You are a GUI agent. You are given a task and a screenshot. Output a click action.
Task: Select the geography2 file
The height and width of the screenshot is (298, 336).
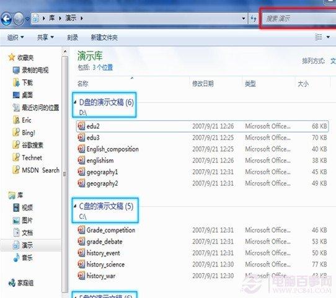98,183
